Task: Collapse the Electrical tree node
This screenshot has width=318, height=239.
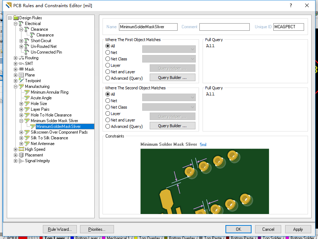Action: click(x=15, y=24)
